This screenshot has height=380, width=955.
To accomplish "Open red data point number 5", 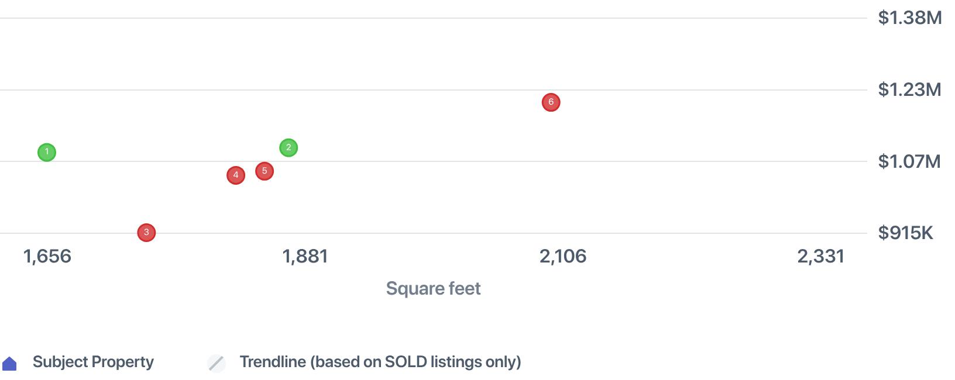I will [x=264, y=171].
